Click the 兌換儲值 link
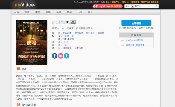Viewport: 175px width, 107px height. pyautogui.click(x=135, y=2)
